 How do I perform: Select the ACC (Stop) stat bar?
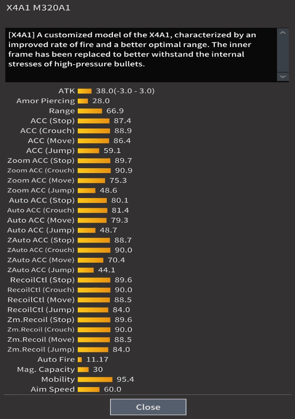point(94,121)
